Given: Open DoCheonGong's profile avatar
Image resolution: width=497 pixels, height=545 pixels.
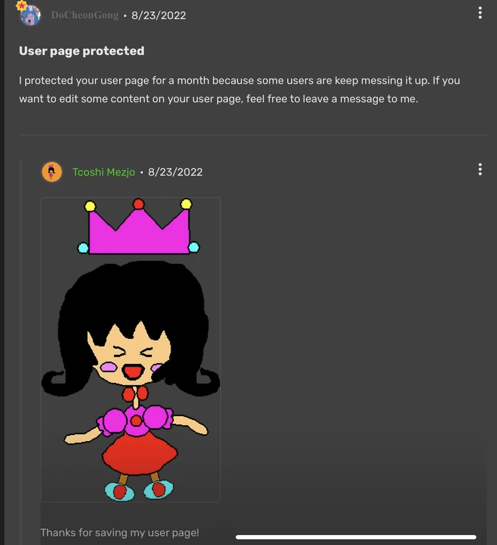Looking at the screenshot, I should tap(31, 16).
